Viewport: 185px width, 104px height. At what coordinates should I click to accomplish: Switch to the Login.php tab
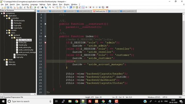coord(42,11)
